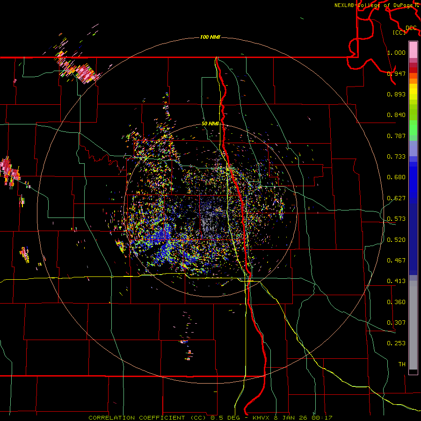This screenshot has height=421, width=421.
Task: Click the 0.467 color scale label
Action: pyautogui.click(x=396, y=261)
